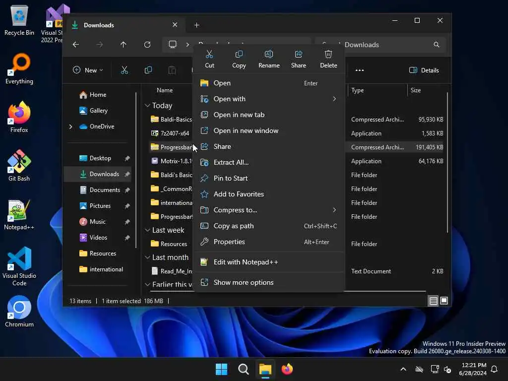The height and width of the screenshot is (381, 508).
Task: Choose Add to Favorites
Action: coord(269,194)
